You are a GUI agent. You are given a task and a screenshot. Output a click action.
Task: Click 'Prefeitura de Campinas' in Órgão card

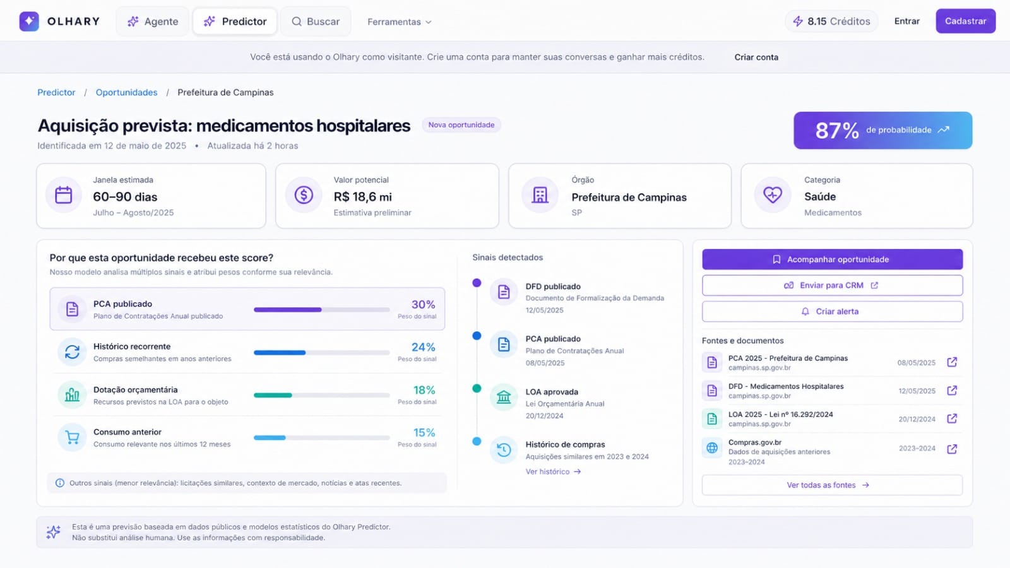tap(629, 197)
